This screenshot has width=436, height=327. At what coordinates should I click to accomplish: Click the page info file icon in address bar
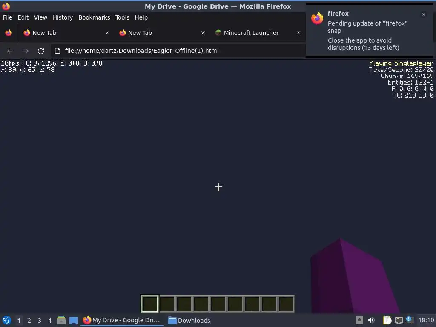click(57, 51)
